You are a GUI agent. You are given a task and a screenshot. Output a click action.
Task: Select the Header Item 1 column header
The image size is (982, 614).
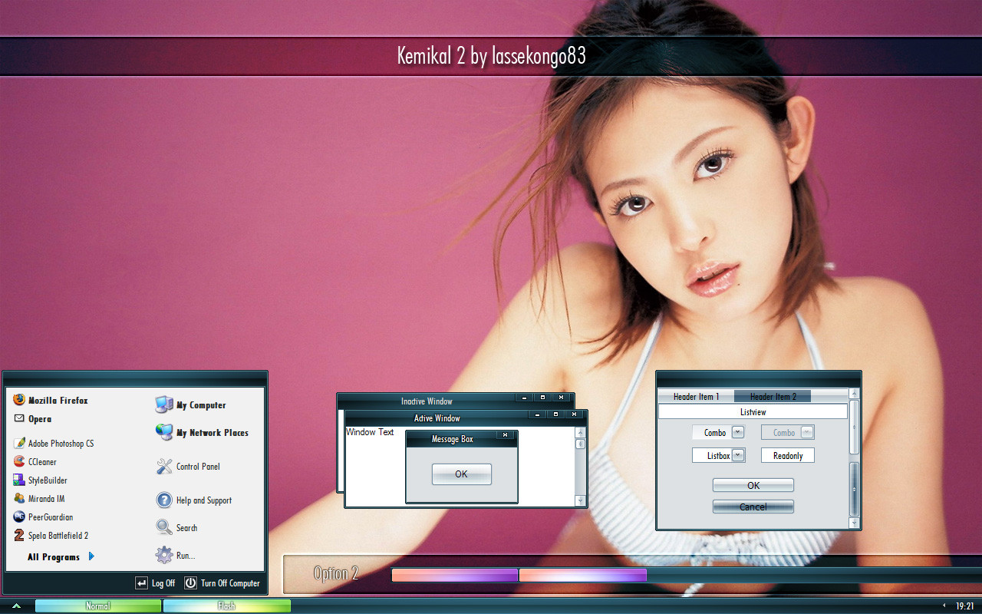(x=696, y=396)
